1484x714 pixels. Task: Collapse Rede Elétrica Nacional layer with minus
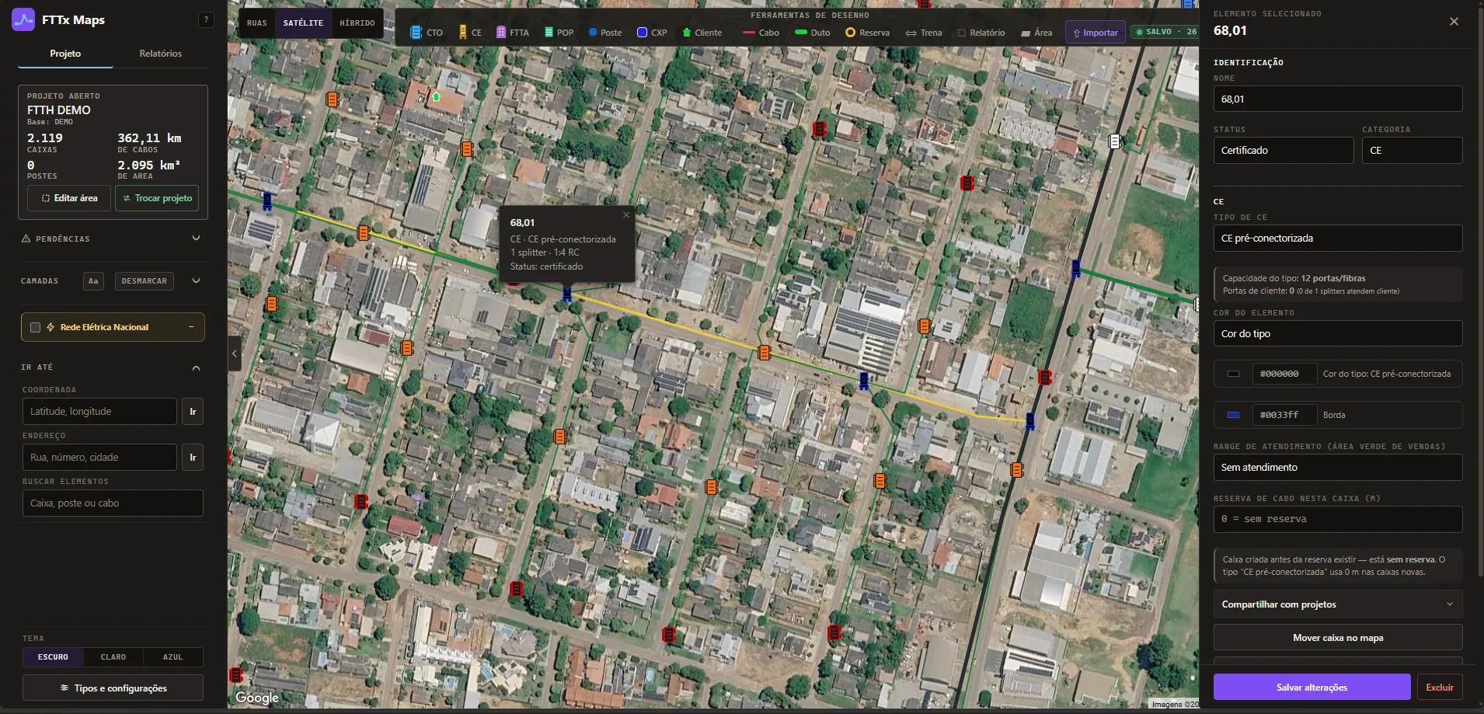click(x=191, y=327)
